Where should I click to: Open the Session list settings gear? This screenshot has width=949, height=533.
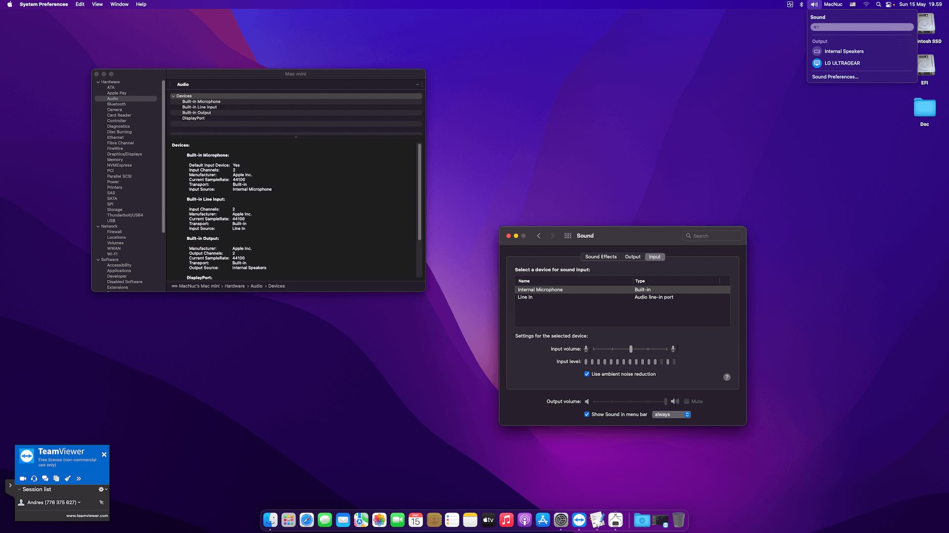coord(101,489)
